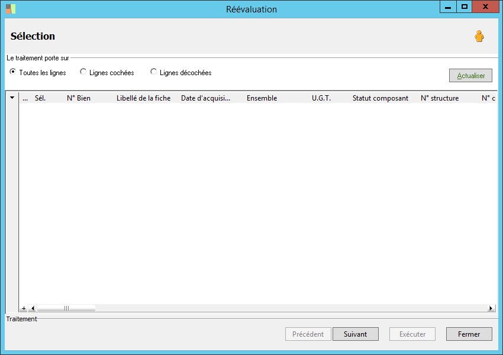Click the plus button beside scrollbar
This screenshot has height=355, width=503.
24,308
